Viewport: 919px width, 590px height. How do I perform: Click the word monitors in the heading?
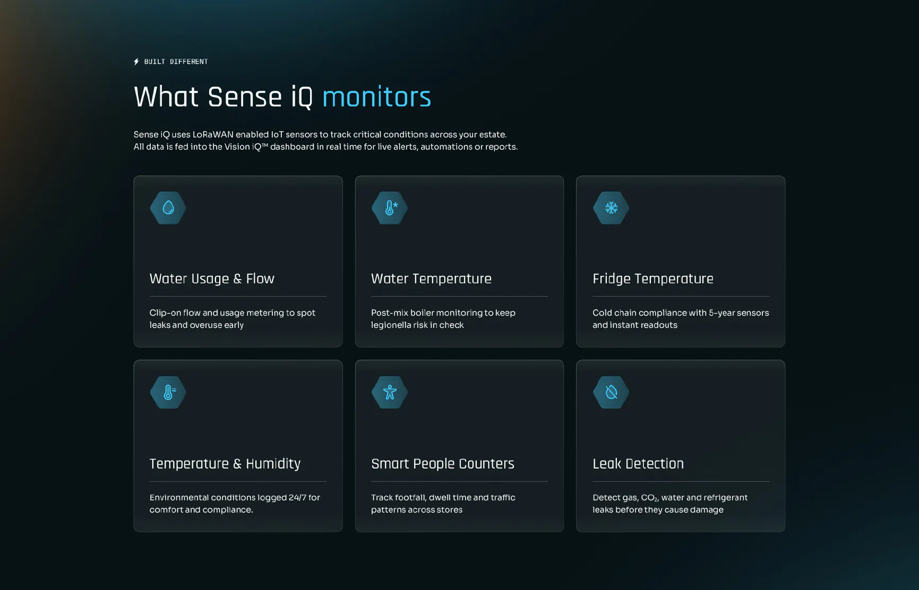pos(376,97)
